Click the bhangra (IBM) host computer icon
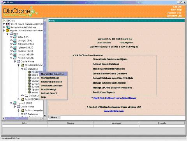187x141 pixels. [15, 41]
